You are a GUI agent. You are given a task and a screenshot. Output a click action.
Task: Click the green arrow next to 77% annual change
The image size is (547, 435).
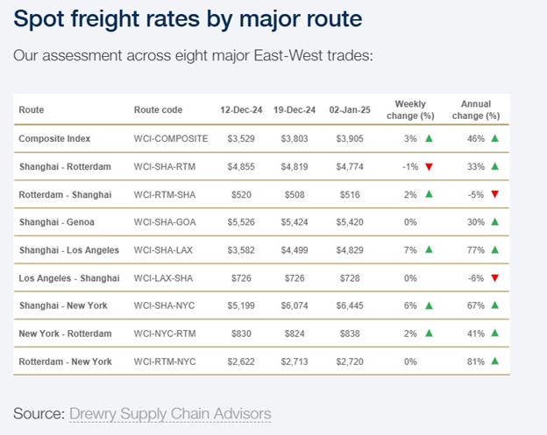point(495,249)
